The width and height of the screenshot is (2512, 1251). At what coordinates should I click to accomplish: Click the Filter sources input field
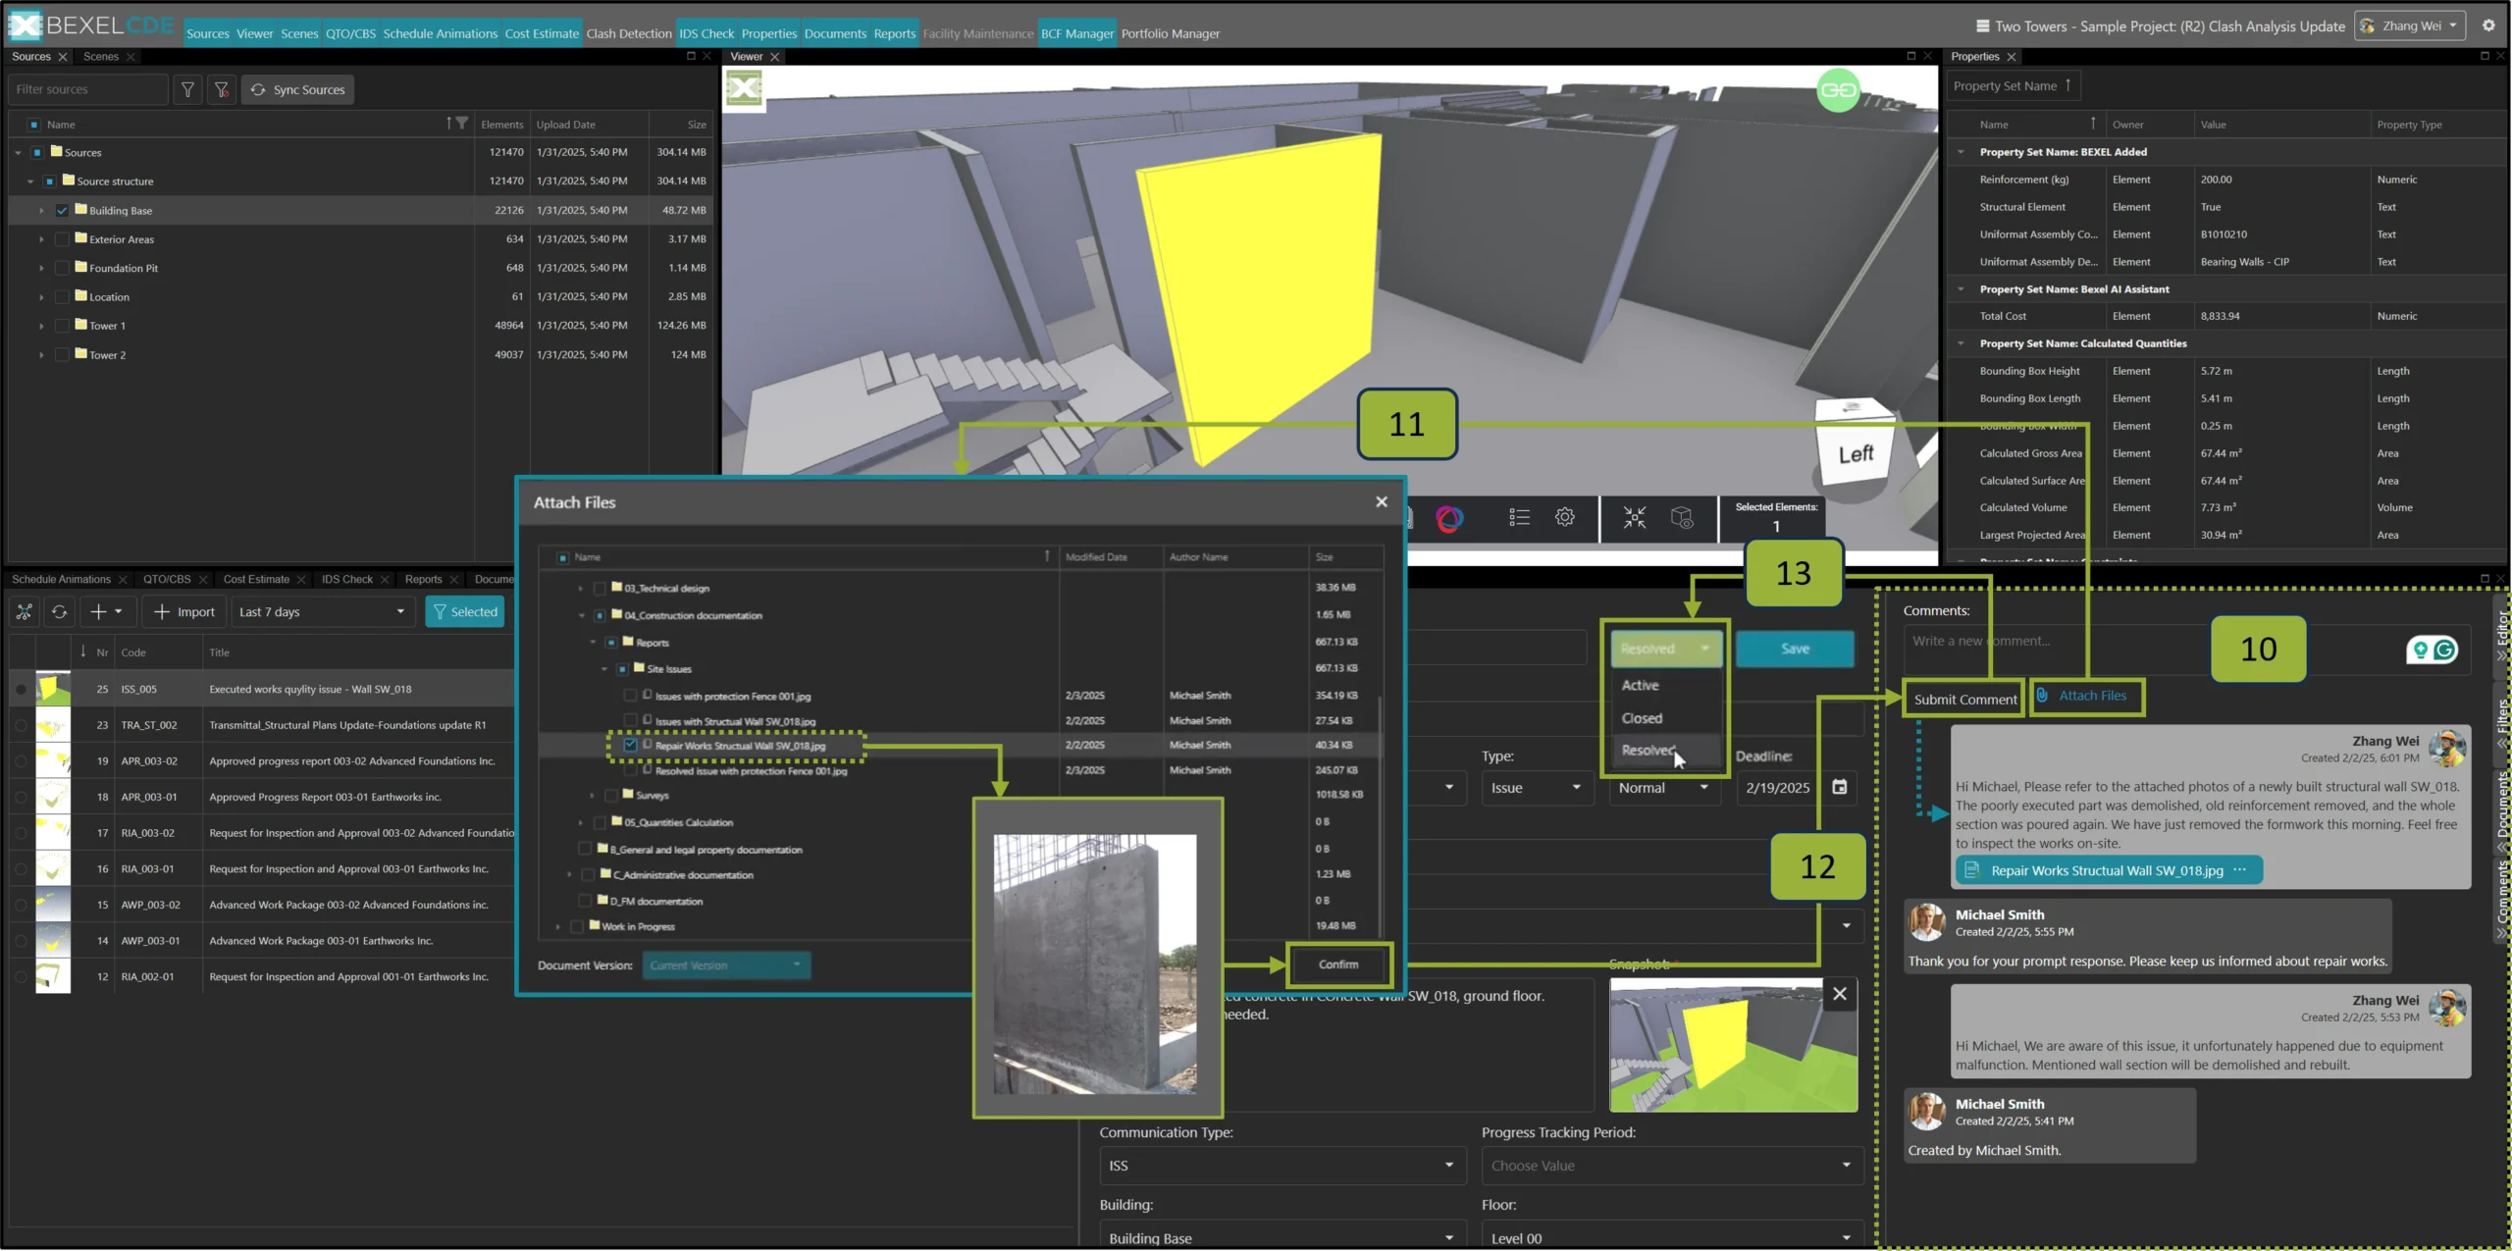[87, 89]
